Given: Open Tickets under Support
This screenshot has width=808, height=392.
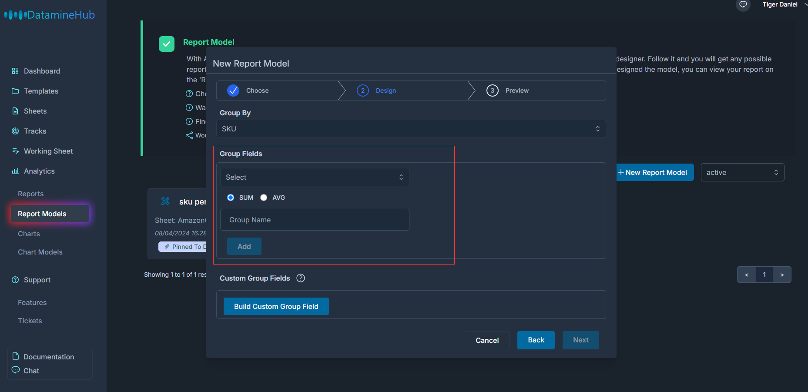Looking at the screenshot, I should click(x=30, y=321).
